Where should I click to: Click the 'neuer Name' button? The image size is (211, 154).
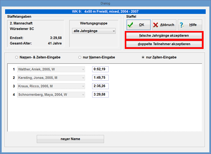[x=70, y=139]
